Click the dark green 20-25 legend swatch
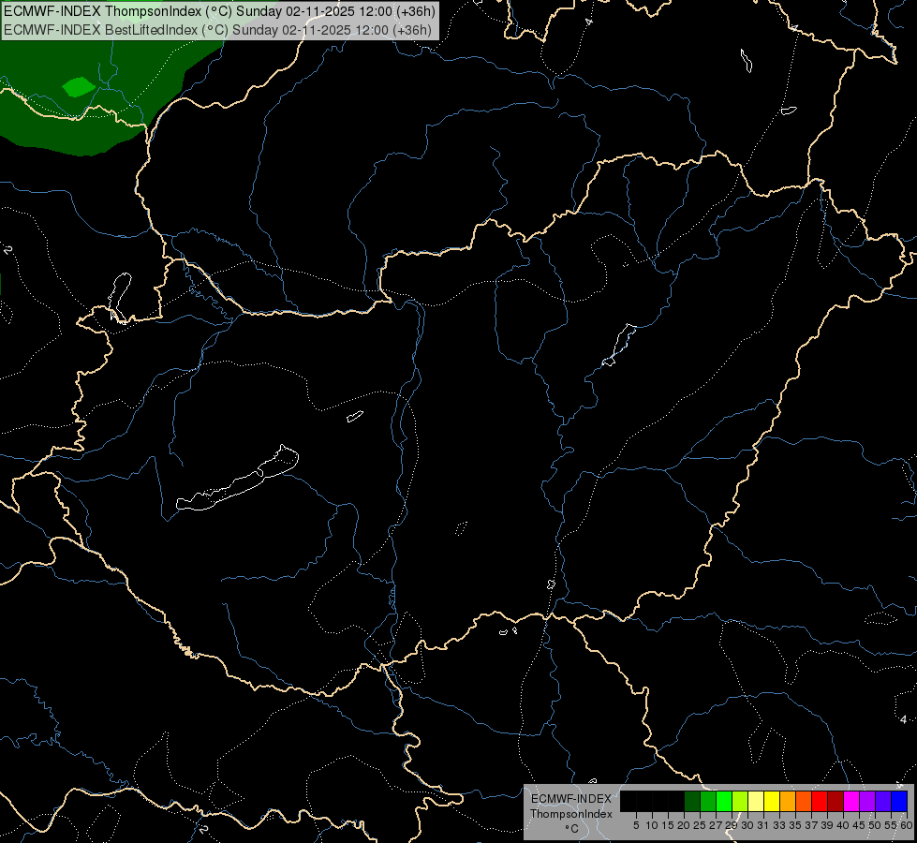 [692, 801]
